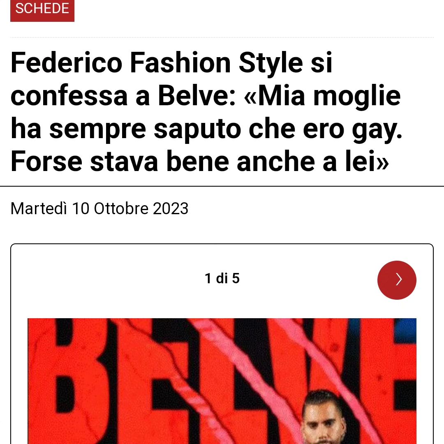Click 'ha sempre saputo' headline line
Viewport: 444px width, 444px height.
click(126, 129)
